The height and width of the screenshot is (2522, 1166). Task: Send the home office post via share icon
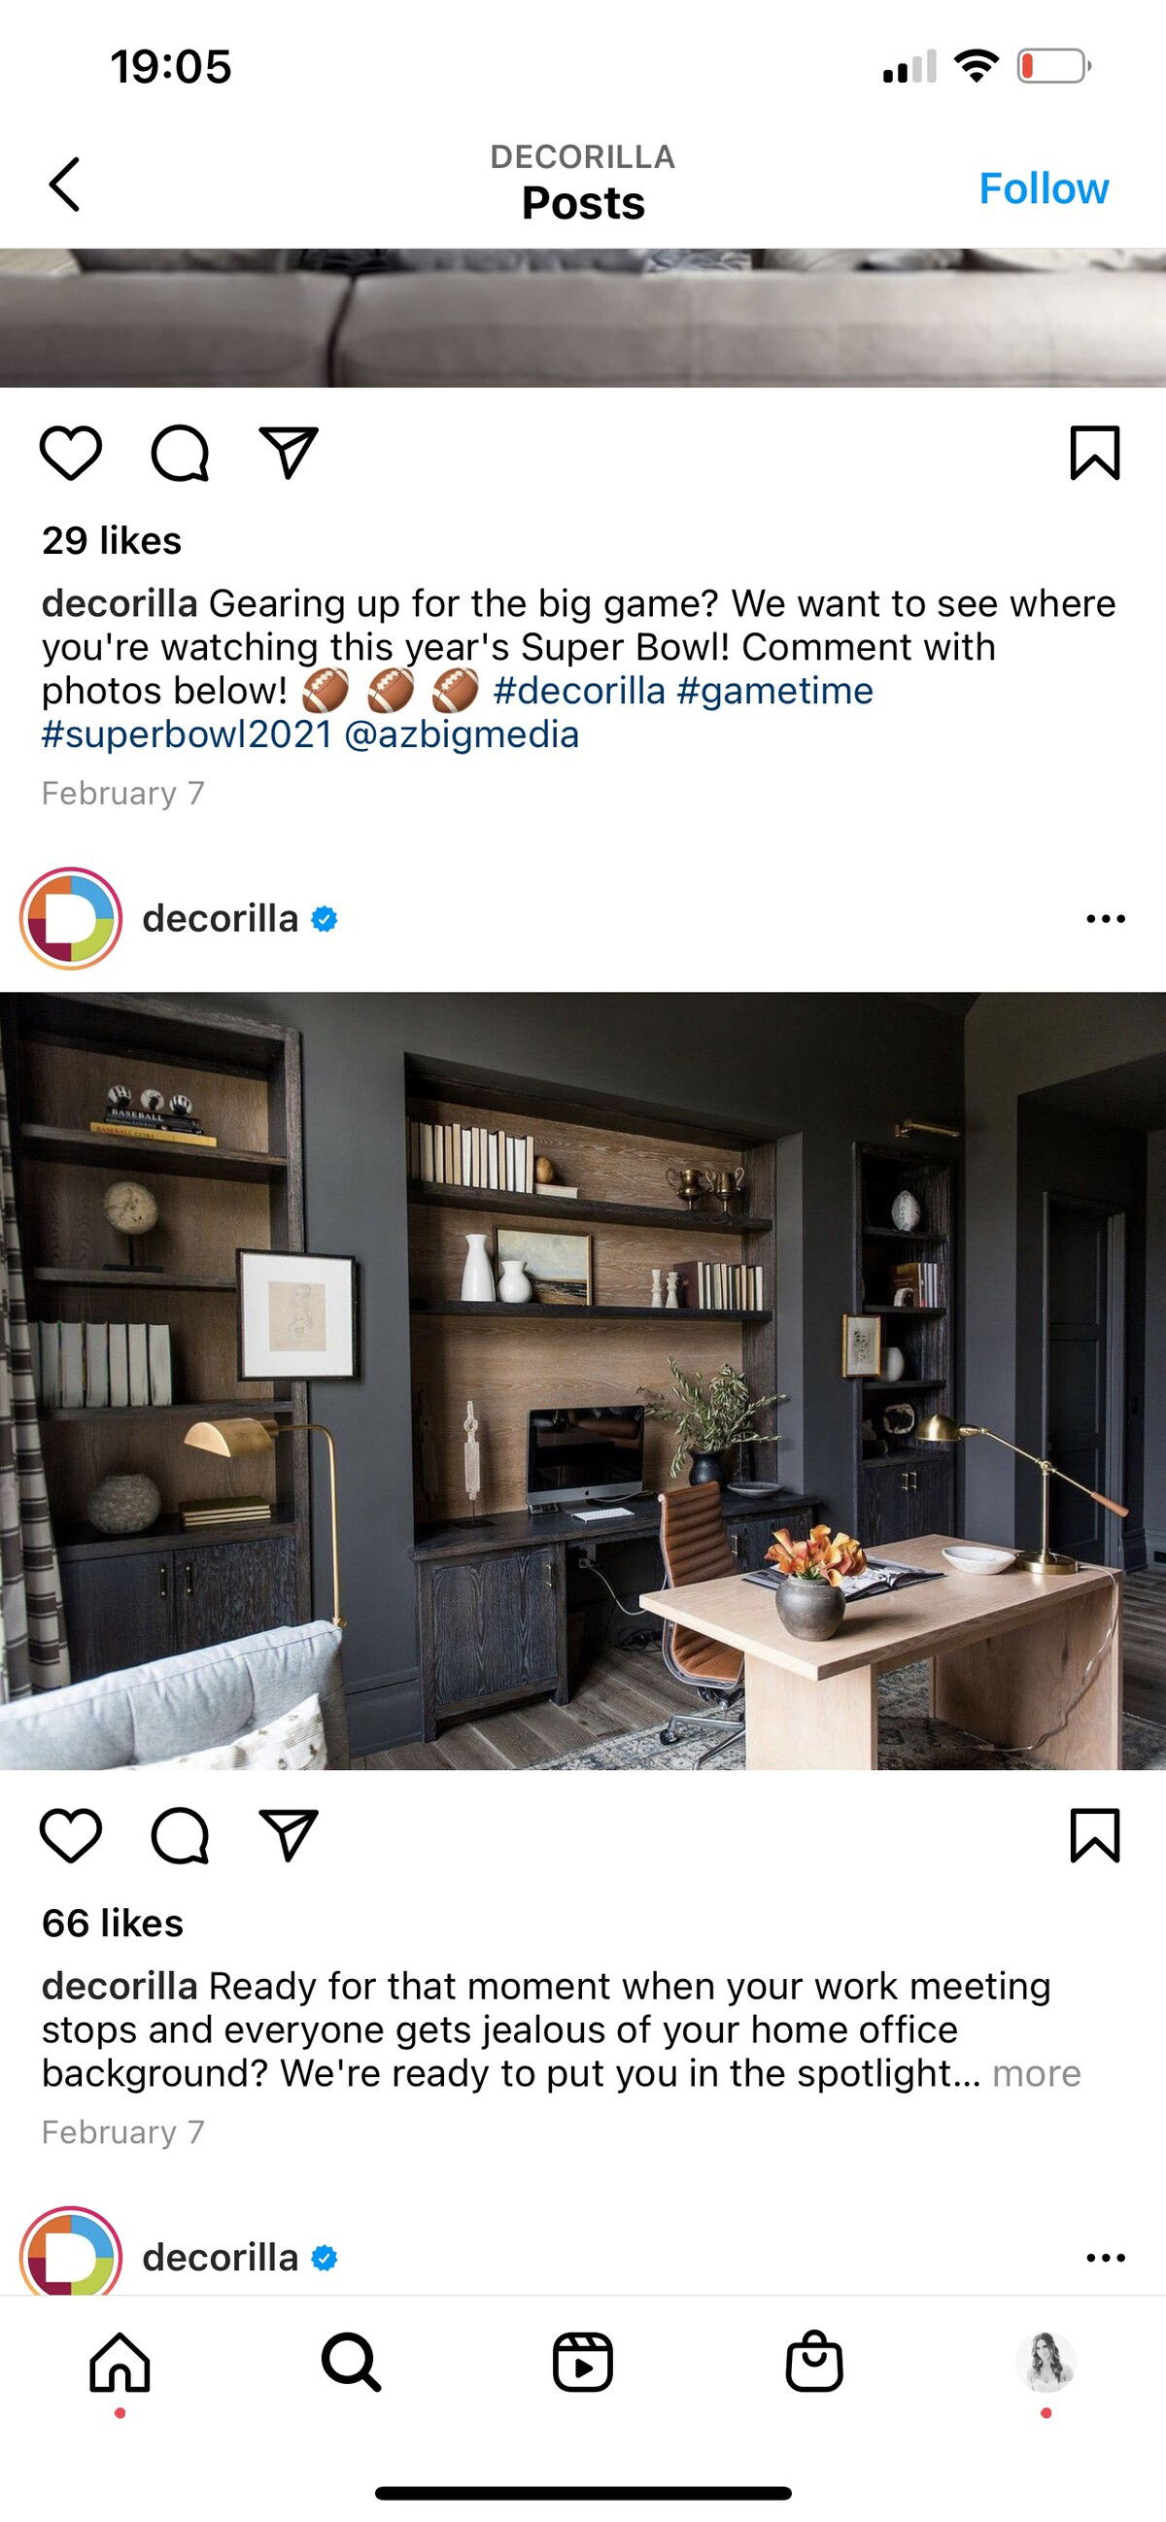click(x=289, y=1836)
